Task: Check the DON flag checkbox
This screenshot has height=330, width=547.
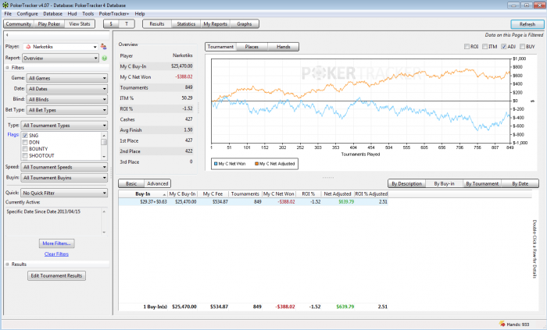Action: pos(25,142)
